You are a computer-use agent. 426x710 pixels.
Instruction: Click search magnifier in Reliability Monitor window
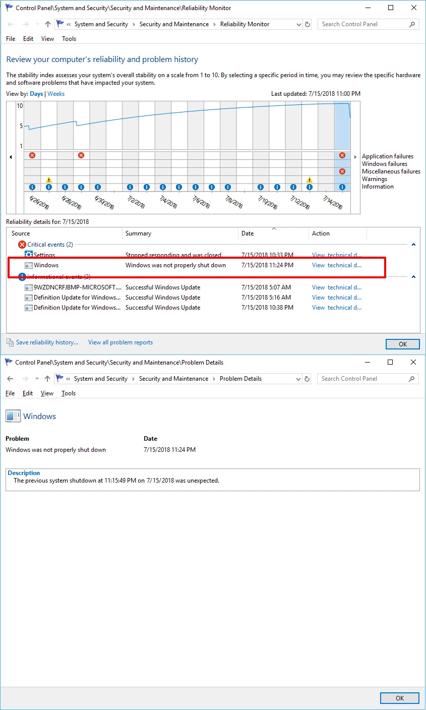click(412, 24)
